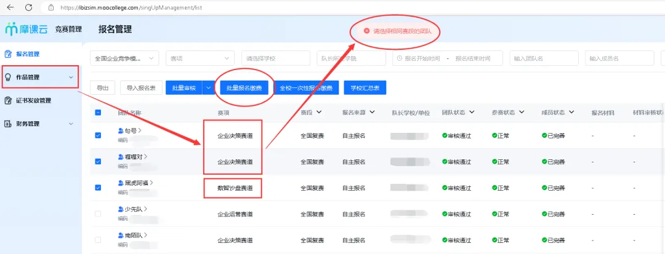Expand the 作品管理 submenu chevron

point(71,77)
